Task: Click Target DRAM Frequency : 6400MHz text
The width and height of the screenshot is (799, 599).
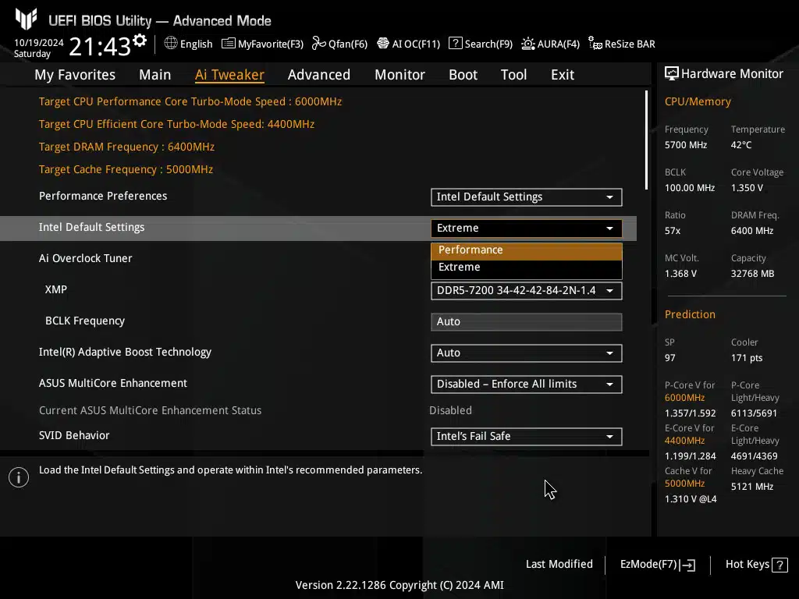Action: click(x=127, y=147)
